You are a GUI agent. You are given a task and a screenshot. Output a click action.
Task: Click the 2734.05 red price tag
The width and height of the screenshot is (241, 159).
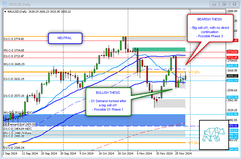click(233, 52)
